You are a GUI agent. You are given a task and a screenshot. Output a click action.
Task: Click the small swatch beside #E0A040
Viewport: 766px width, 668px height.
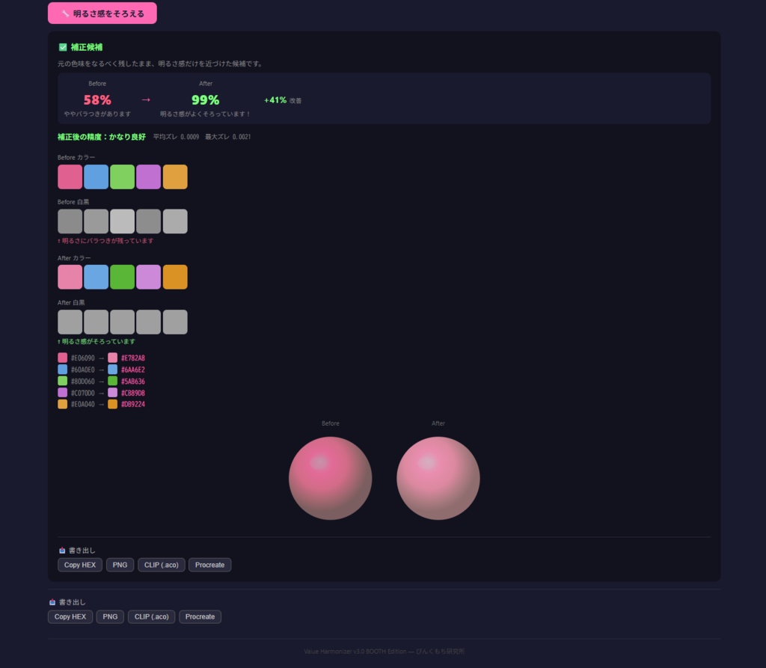point(63,404)
